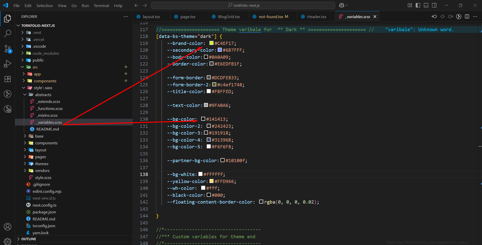Click the --floating-content-border-color rgba swatch
Image resolution: width=482 pixels, height=245 pixels.
point(261,202)
